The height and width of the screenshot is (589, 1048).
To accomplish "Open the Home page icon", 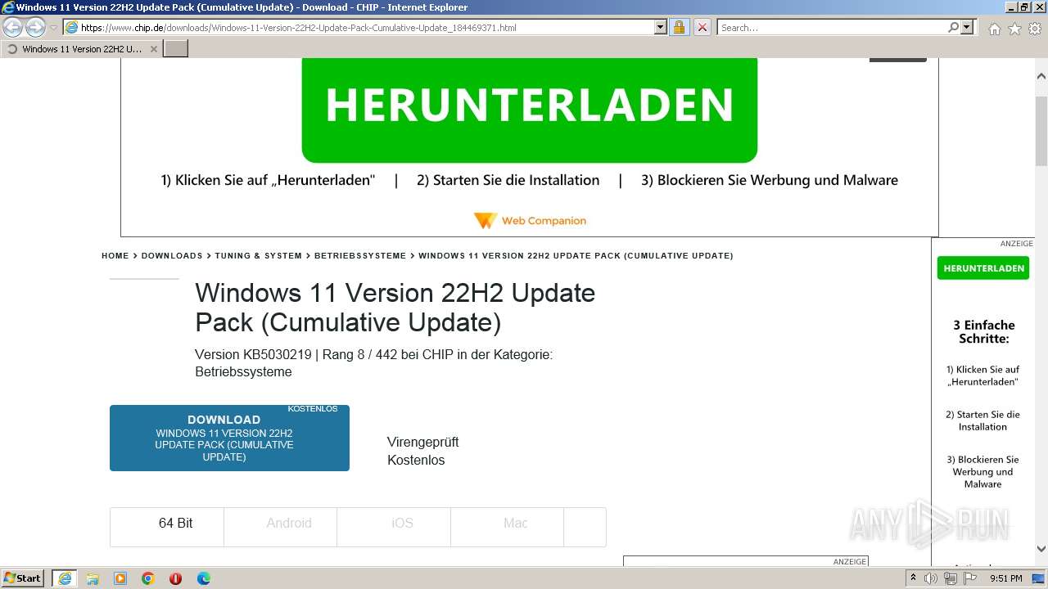I will click(x=994, y=29).
